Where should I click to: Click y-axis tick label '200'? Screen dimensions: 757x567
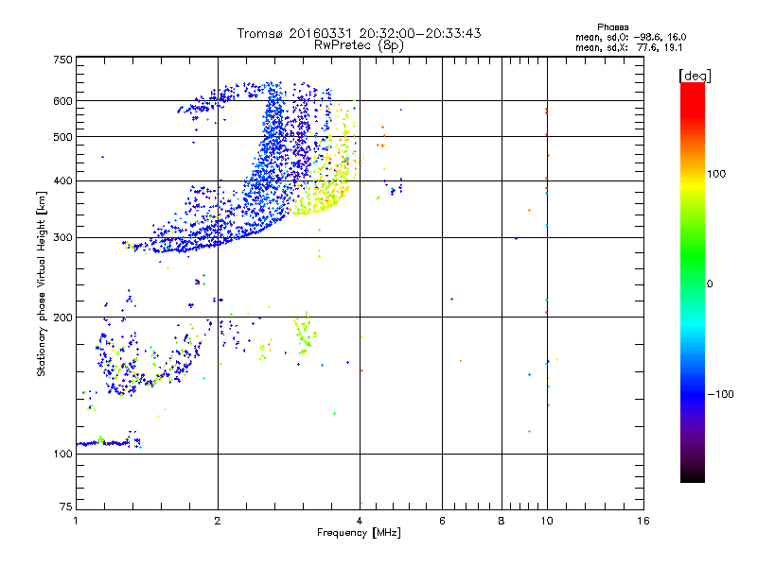pyautogui.click(x=62, y=318)
